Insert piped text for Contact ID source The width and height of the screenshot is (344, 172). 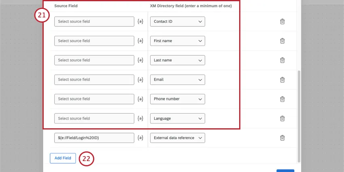[140, 21]
